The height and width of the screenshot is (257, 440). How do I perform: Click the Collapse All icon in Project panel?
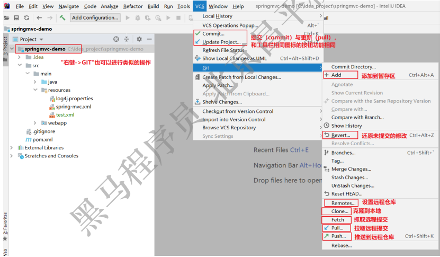click(127, 39)
